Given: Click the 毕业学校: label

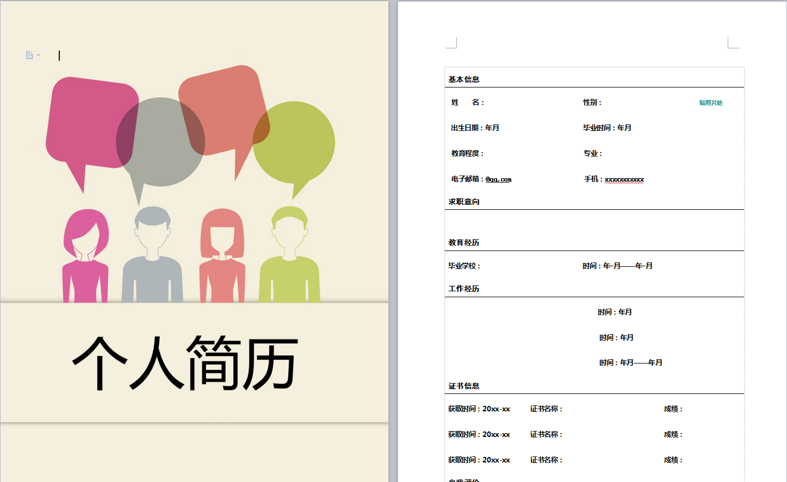Looking at the screenshot, I should click(464, 266).
